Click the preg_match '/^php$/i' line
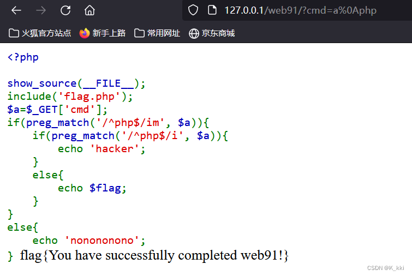The width and height of the screenshot is (412, 276). click(130, 136)
